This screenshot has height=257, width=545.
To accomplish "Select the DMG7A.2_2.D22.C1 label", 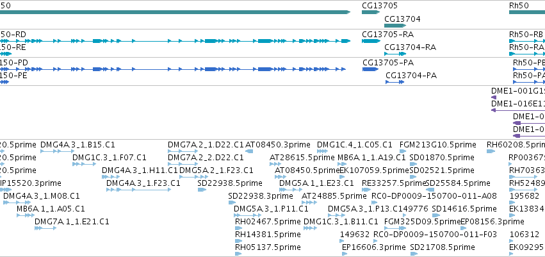I will click(206, 158).
